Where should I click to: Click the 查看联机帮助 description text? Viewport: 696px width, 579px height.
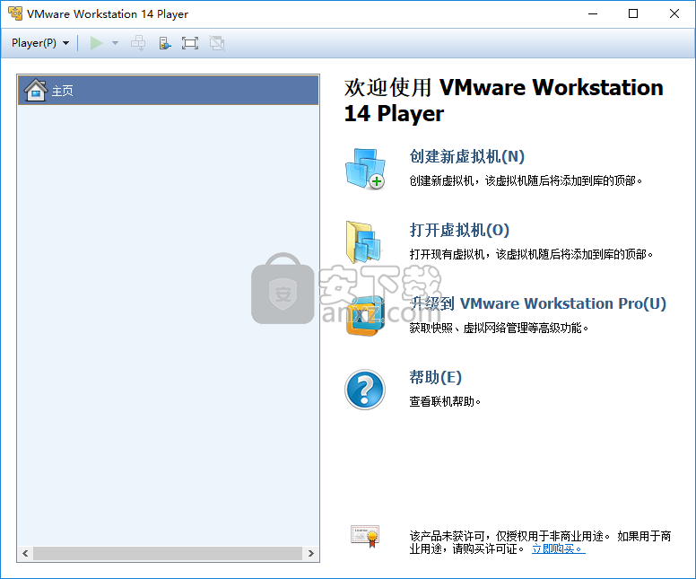(x=445, y=401)
